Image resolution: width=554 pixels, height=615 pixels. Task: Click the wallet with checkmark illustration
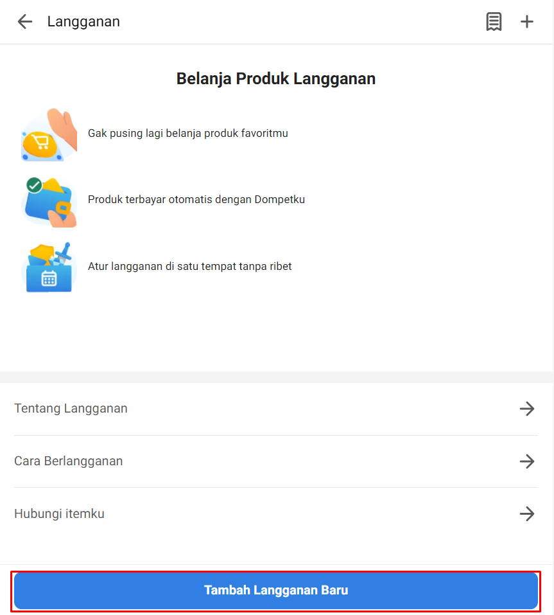49,202
